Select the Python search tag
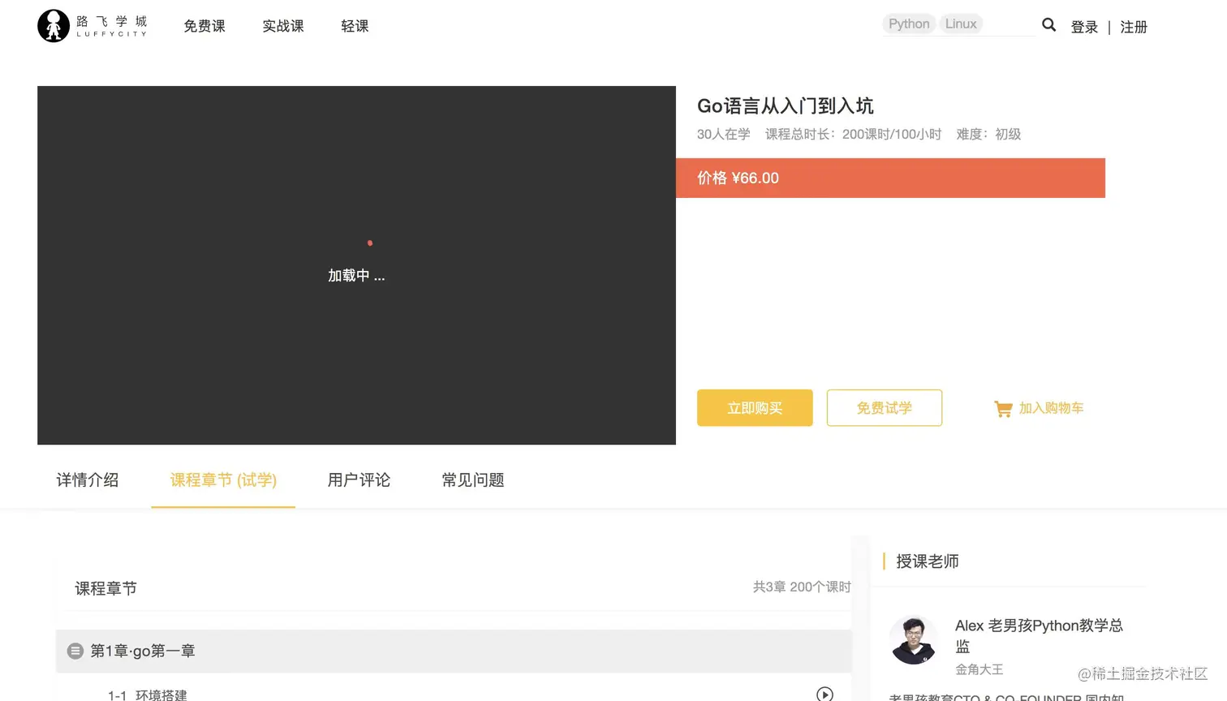The height and width of the screenshot is (701, 1227). [x=908, y=24]
